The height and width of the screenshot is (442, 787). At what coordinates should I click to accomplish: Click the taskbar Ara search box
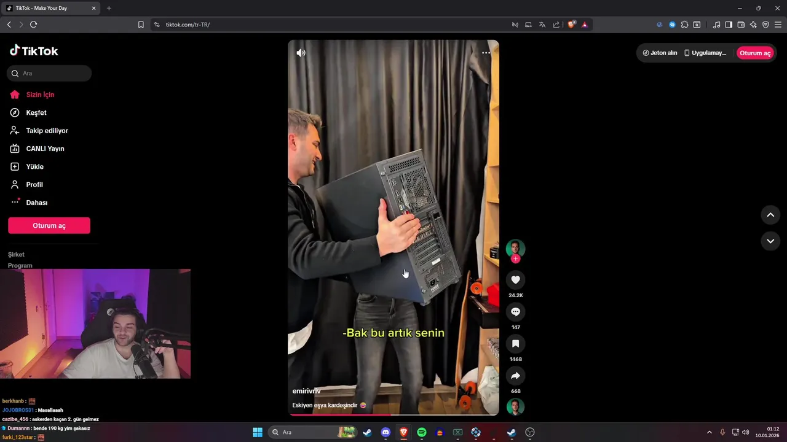tap(313, 432)
